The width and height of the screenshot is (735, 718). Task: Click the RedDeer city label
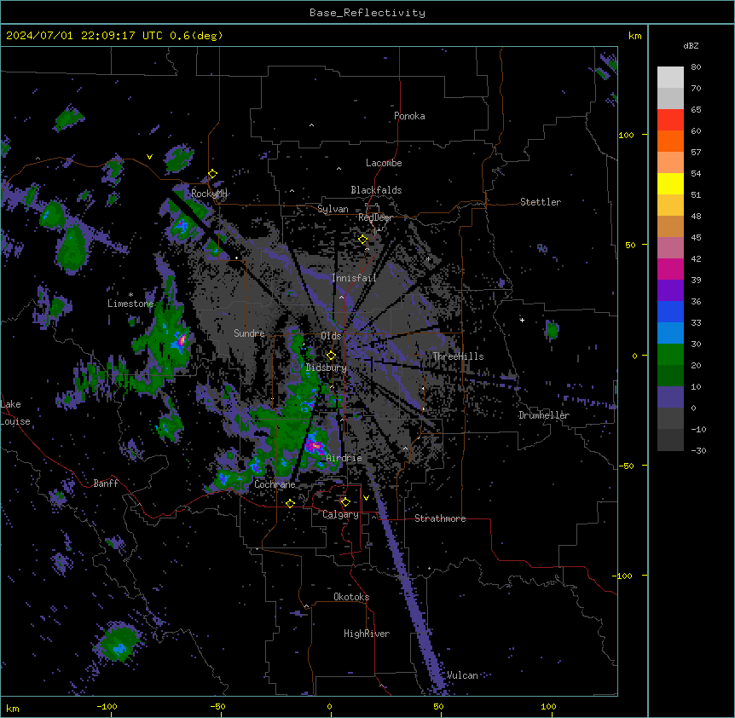pyautogui.click(x=375, y=217)
